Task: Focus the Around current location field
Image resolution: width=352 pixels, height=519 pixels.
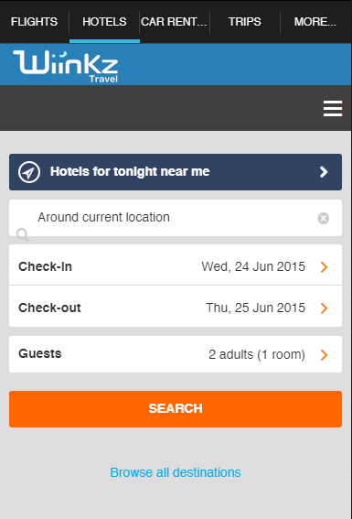Action: 176,218
